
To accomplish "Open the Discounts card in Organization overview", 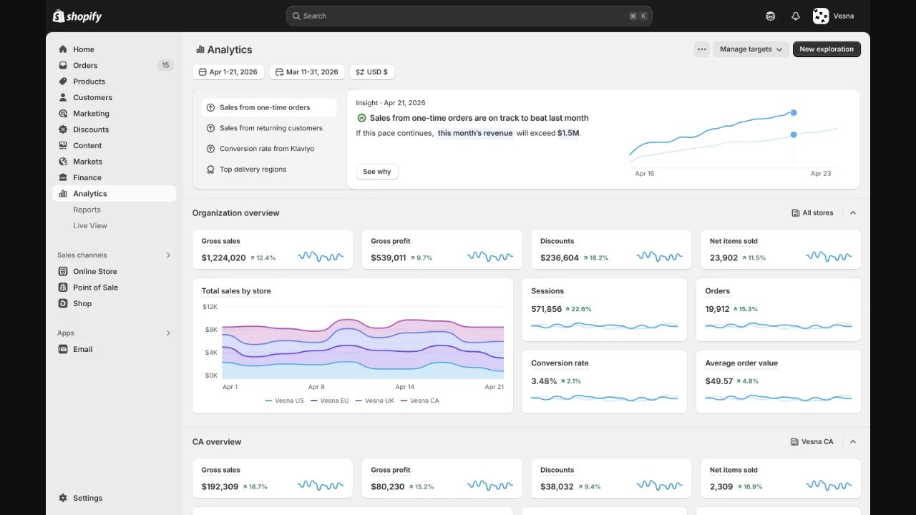I will click(x=611, y=250).
